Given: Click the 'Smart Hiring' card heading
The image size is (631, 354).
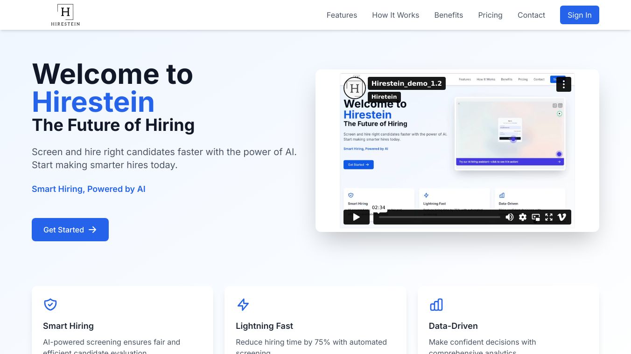Looking at the screenshot, I should click(68, 326).
